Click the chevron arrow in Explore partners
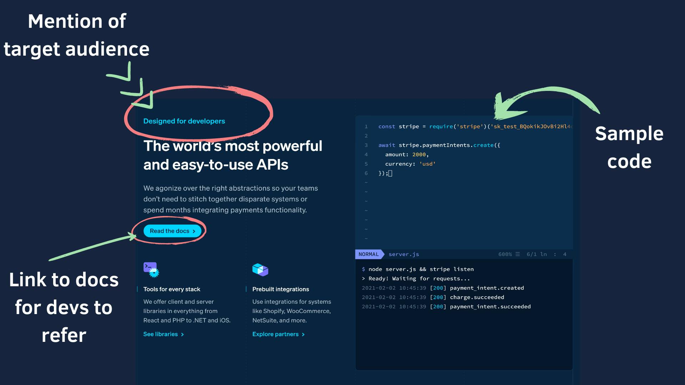 [x=303, y=334]
